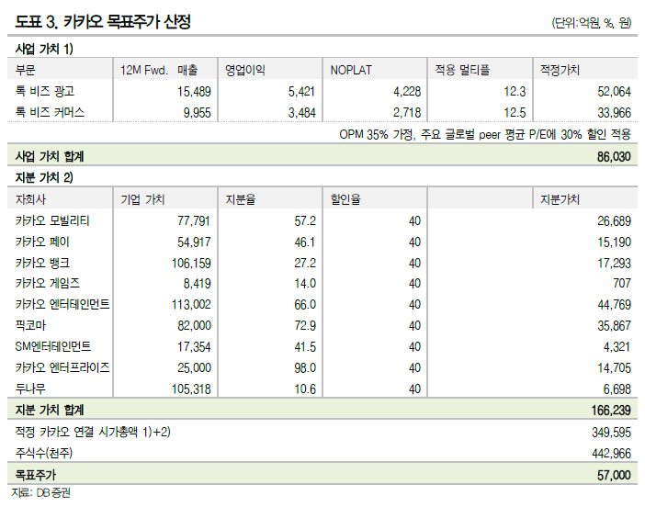Select the '두나무' row label
The width and height of the screenshot is (645, 507).
coord(30,389)
